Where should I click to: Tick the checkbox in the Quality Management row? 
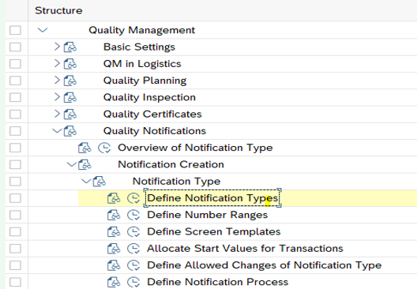click(15, 30)
